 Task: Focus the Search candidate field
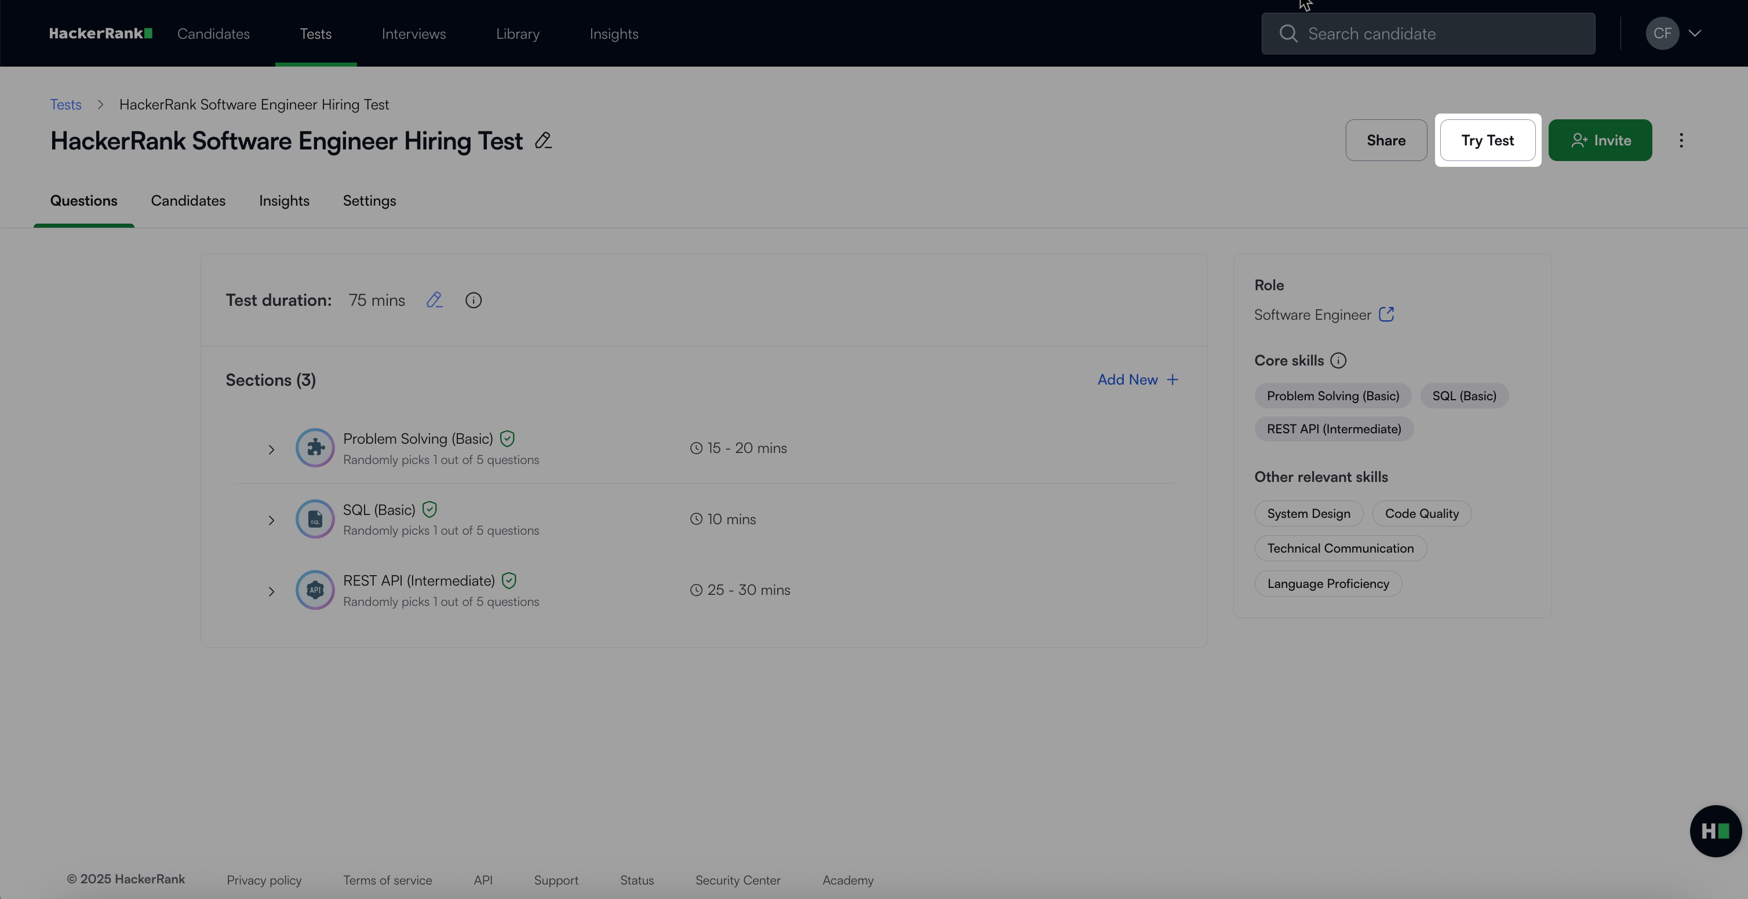click(x=1439, y=34)
